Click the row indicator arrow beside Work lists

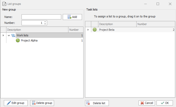3,35
